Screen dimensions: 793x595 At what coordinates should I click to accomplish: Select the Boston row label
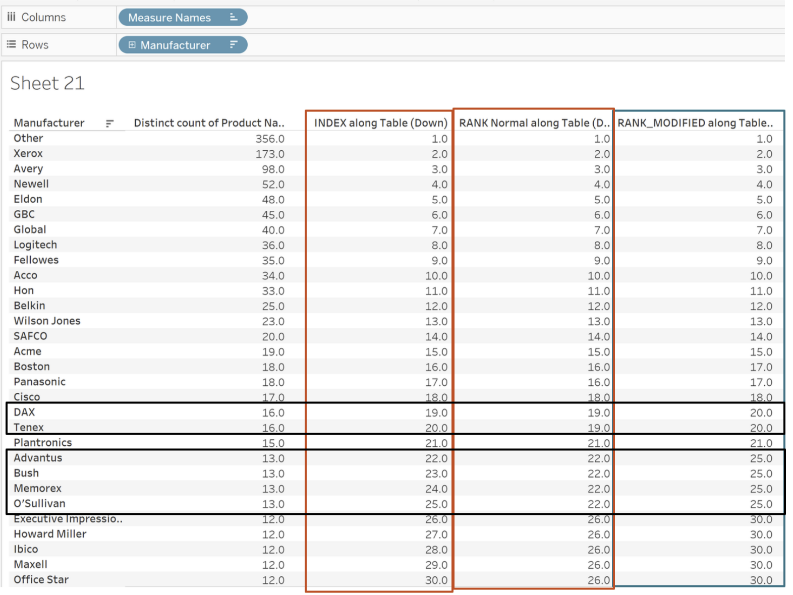click(32, 367)
